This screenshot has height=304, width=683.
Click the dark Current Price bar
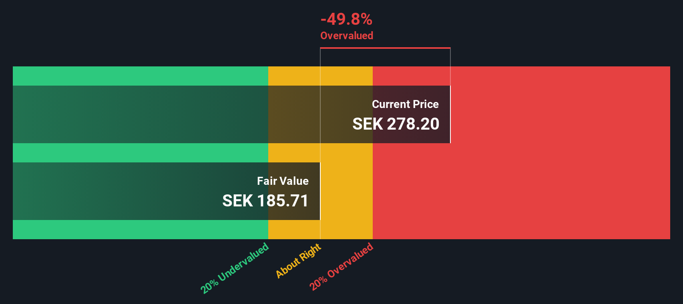(231, 114)
